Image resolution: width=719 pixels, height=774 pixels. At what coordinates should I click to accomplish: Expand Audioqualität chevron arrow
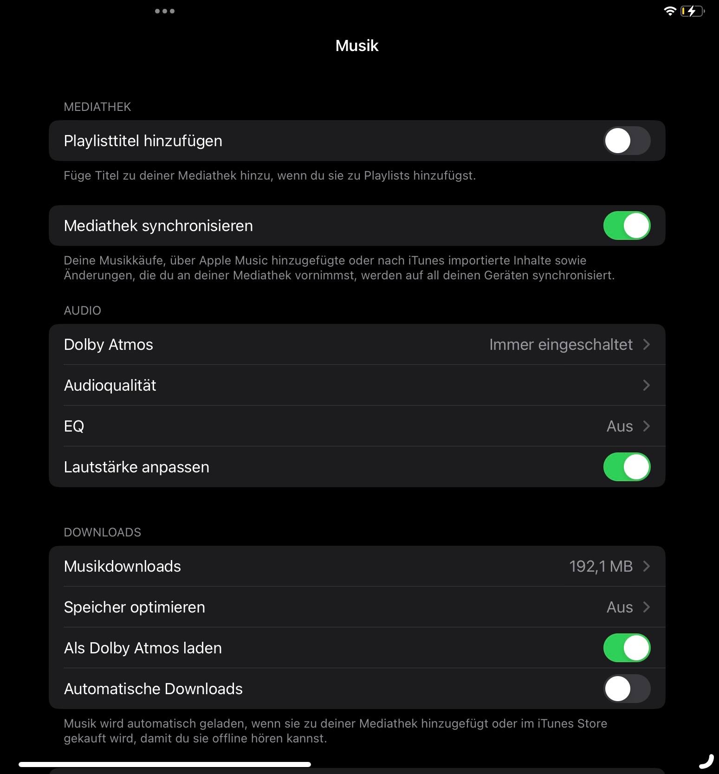click(647, 385)
